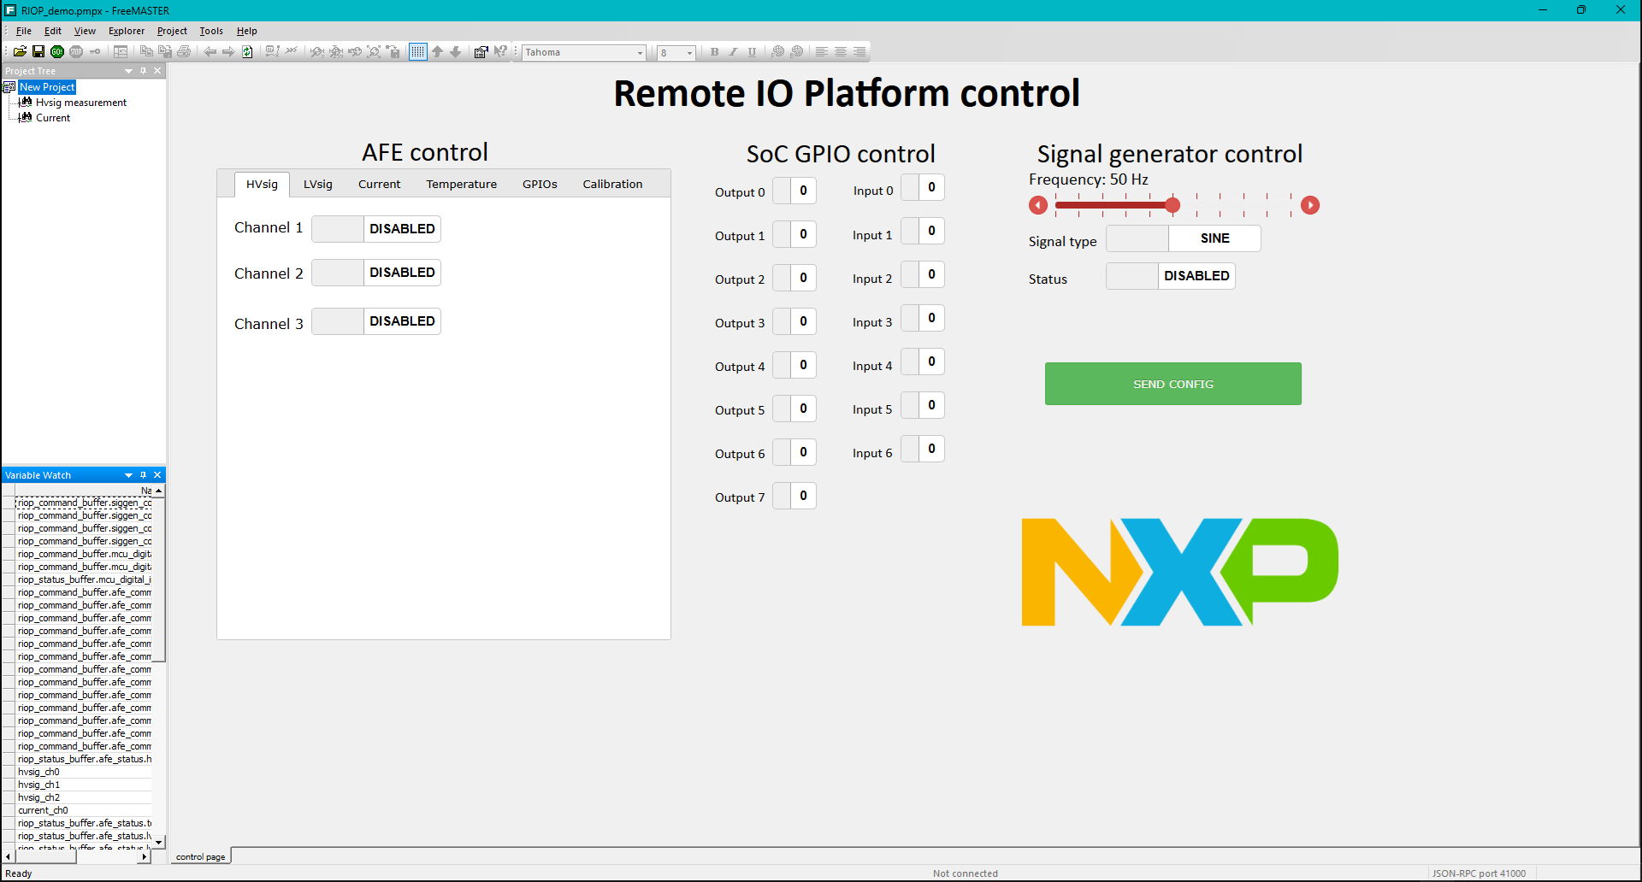Viewport: 1642px width, 882px height.
Task: Open an existing FreeMASTER project
Action: pyautogui.click(x=19, y=51)
